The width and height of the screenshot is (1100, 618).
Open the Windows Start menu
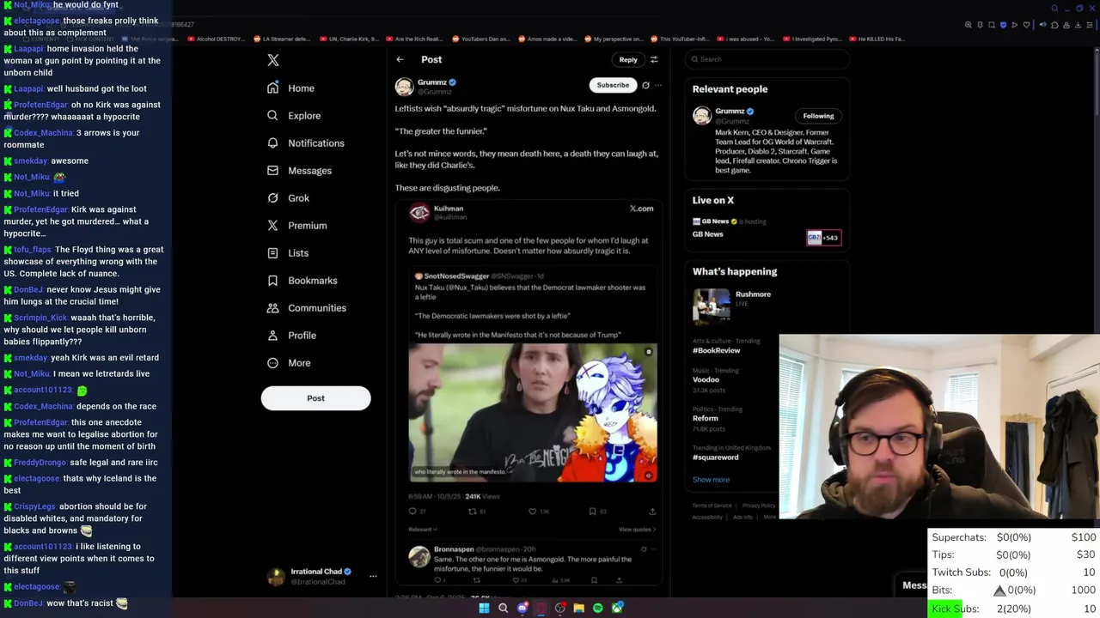tap(484, 608)
